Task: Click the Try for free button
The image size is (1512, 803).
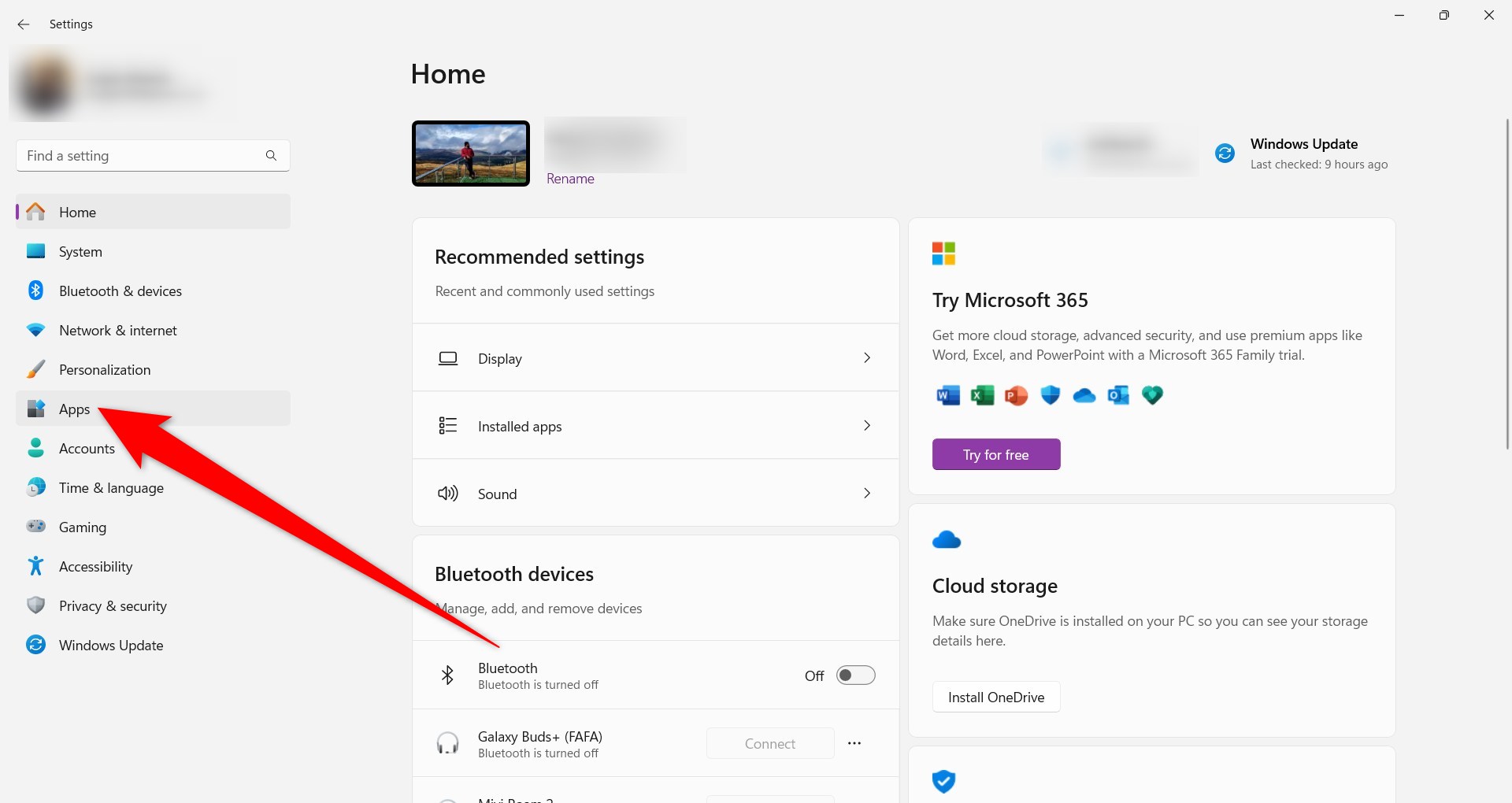Action: (x=996, y=454)
